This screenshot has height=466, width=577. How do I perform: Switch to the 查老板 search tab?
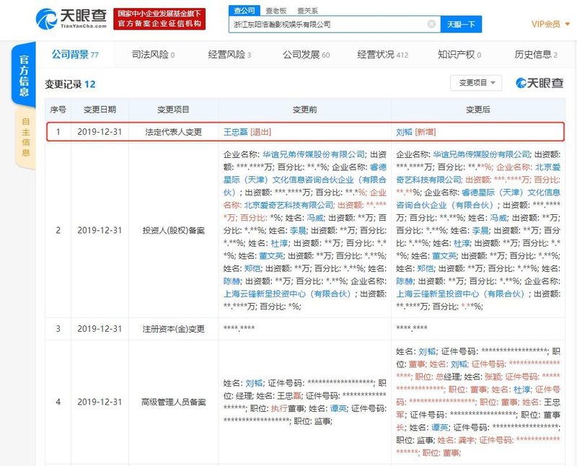pos(276,11)
